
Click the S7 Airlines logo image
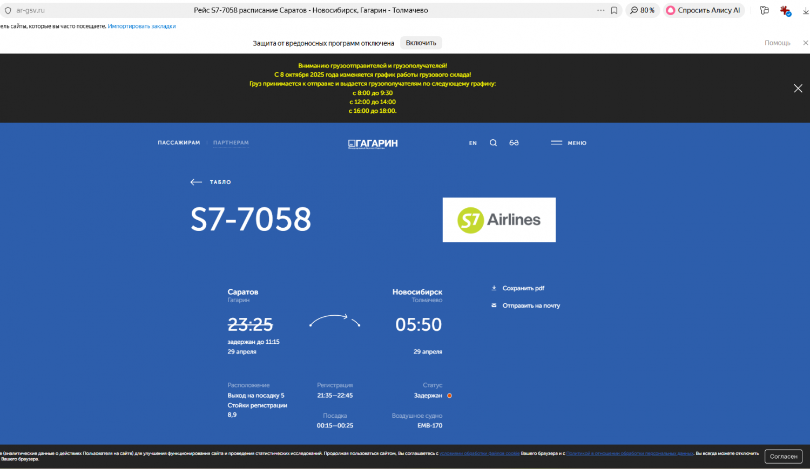[x=499, y=220]
